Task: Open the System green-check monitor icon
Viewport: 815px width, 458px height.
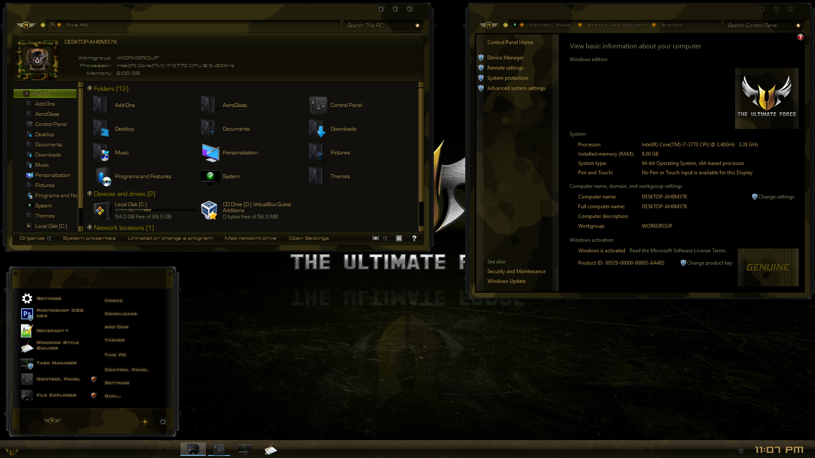Action: tap(210, 176)
